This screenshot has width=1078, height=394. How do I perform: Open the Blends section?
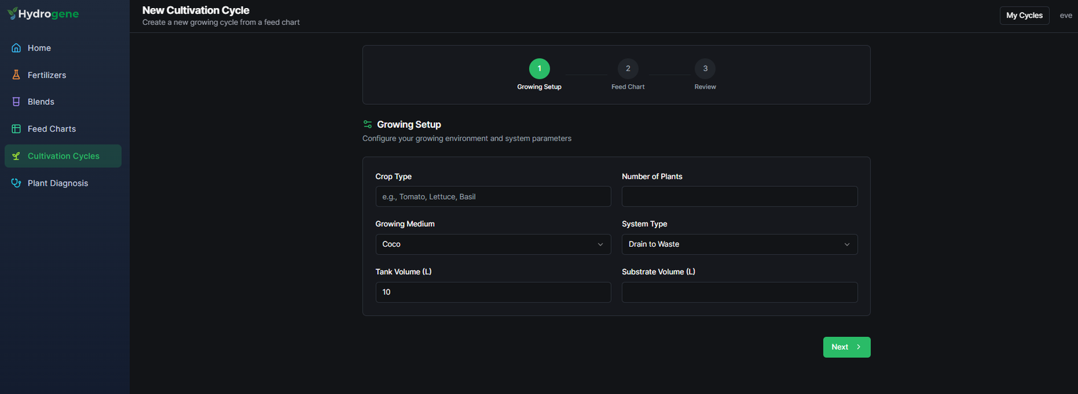pos(63,102)
